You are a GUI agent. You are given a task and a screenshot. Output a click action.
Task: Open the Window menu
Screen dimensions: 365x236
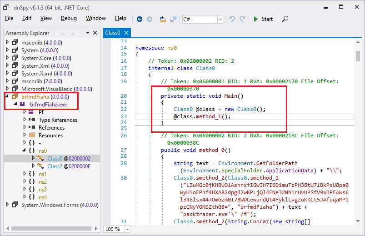pos(95,19)
